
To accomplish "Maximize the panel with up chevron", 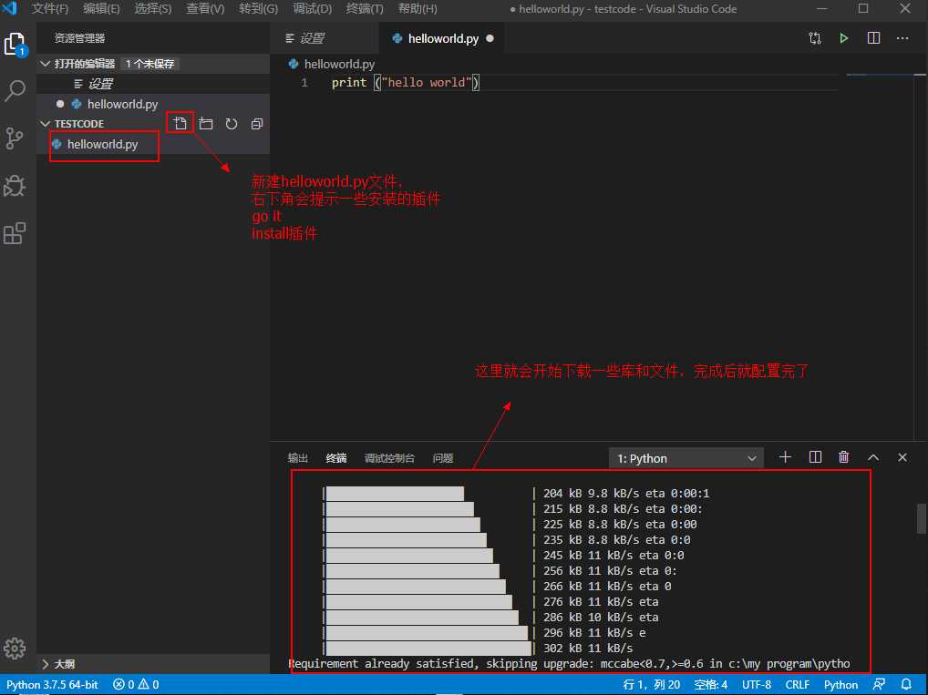I will coord(873,457).
